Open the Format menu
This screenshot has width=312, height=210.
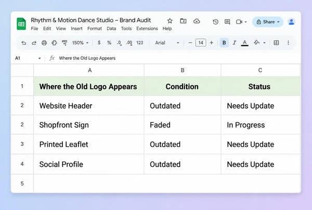point(95,29)
